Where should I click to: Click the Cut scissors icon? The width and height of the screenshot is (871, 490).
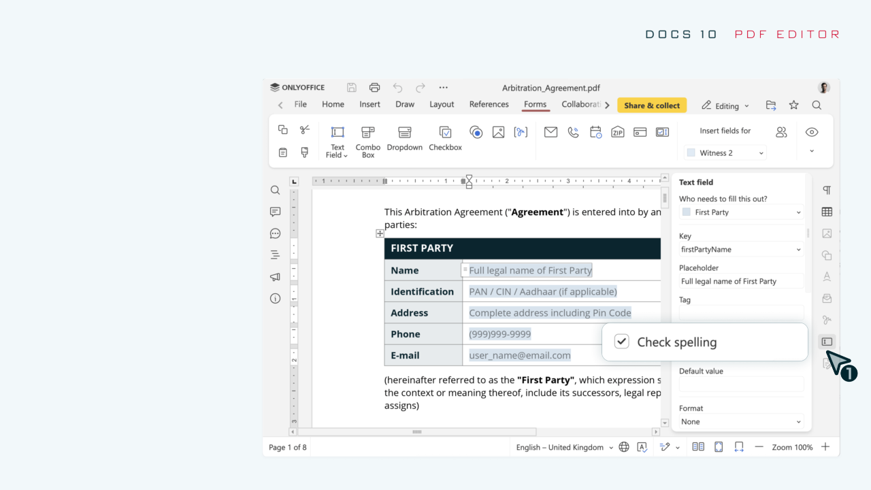point(305,129)
